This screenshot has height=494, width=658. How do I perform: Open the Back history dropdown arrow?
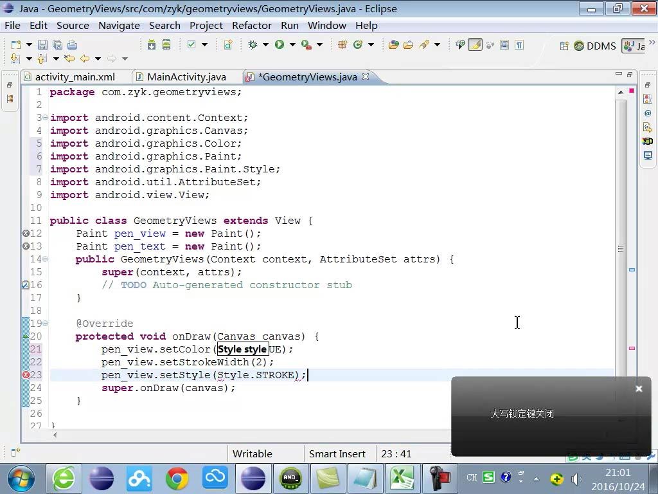tap(98, 59)
